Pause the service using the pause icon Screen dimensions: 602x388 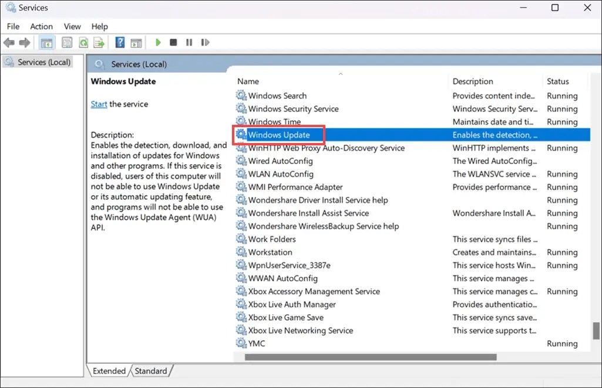(x=188, y=42)
